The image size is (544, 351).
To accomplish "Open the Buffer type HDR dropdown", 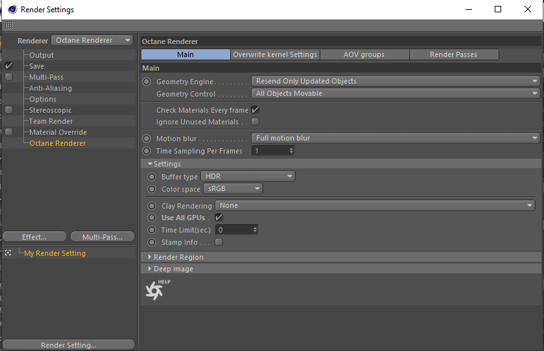I will pos(248,176).
